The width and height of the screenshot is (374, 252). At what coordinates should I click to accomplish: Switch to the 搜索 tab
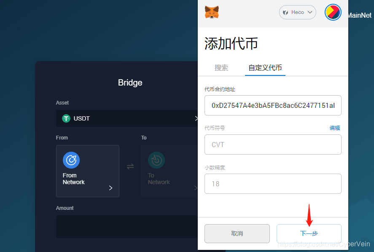pos(221,68)
